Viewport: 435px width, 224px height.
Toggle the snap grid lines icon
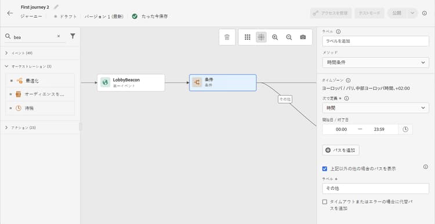(261, 37)
